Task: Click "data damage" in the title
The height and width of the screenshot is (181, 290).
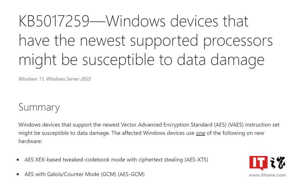Action: tap(221, 60)
